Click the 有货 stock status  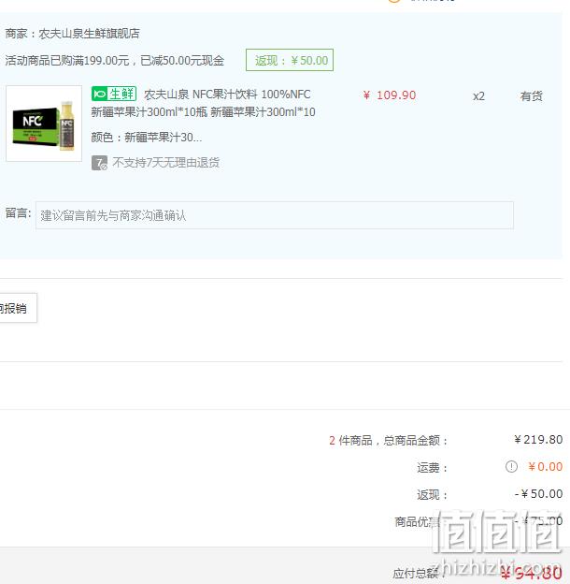[x=531, y=96]
